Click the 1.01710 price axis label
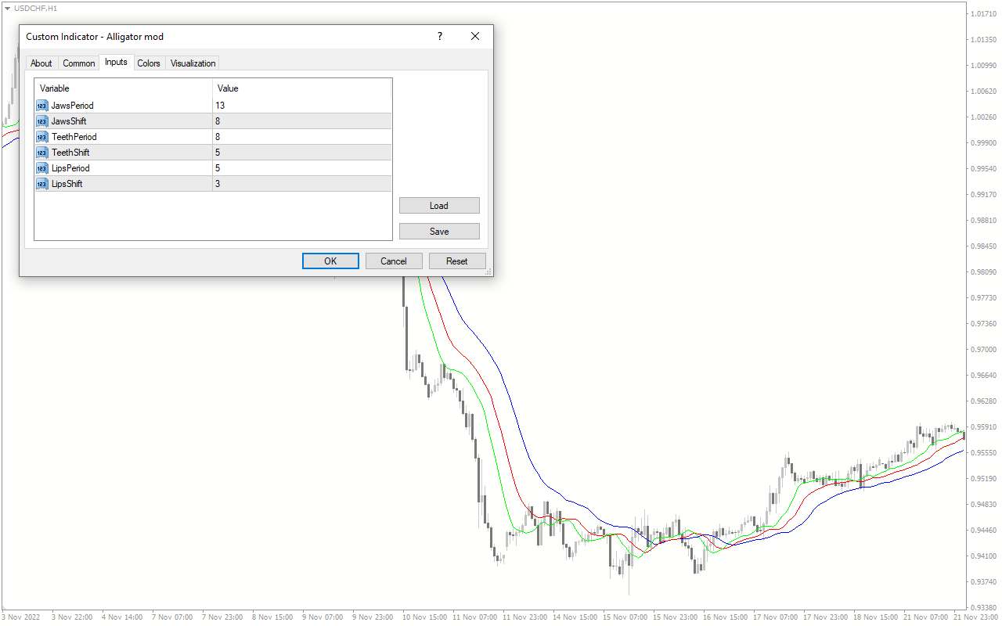1002x626 pixels. [x=982, y=14]
